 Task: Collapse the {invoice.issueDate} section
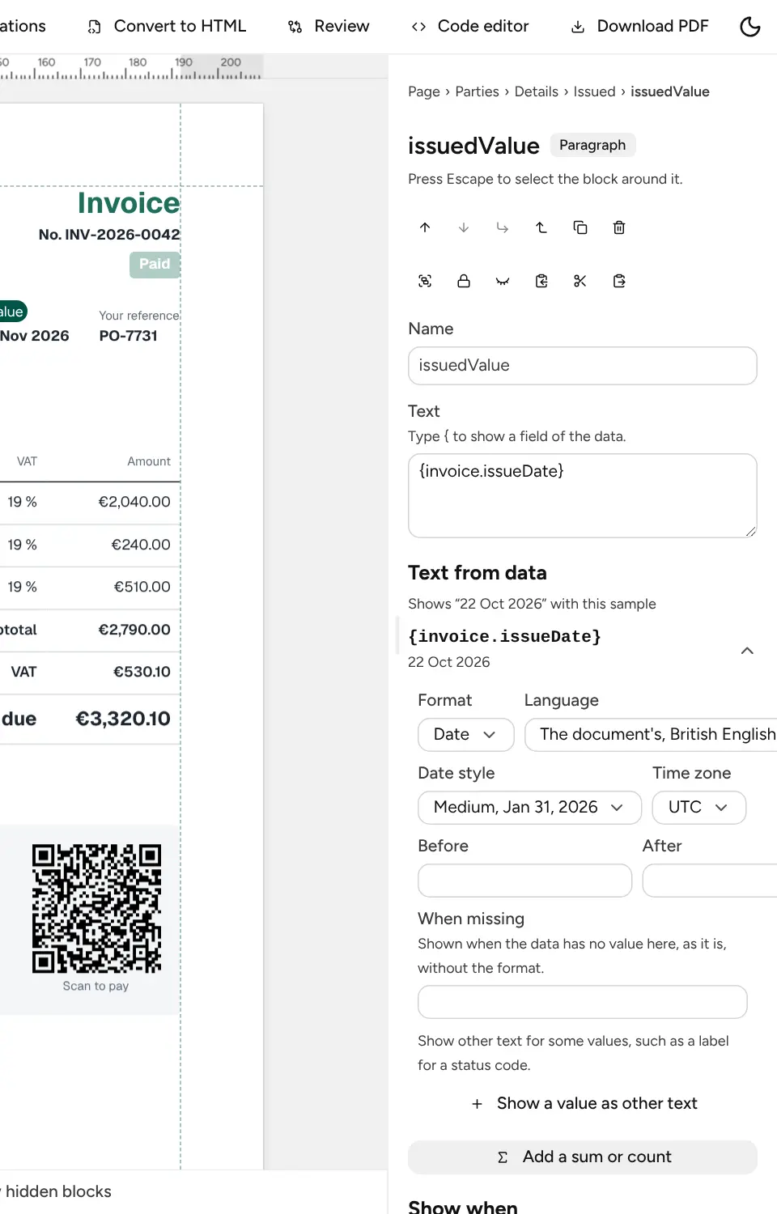pos(747,651)
